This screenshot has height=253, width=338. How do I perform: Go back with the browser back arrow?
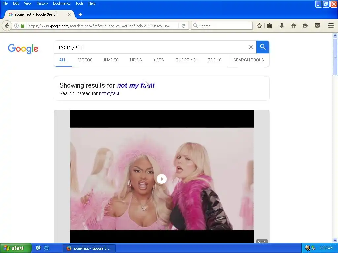[7, 26]
